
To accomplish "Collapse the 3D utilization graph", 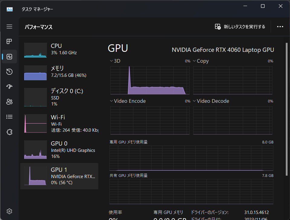I will [x=111, y=61].
